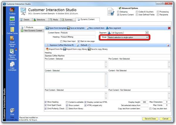The height and width of the screenshot is (125, 176).
Task: Click the Expresso Coffee Machine heading field
Action: click(x=108, y=56)
